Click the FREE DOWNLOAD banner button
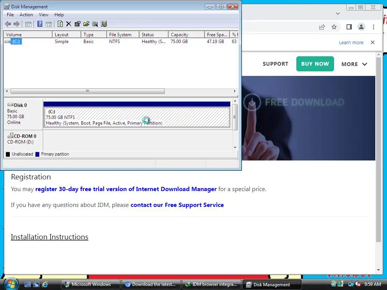387x290 pixels. (294, 102)
